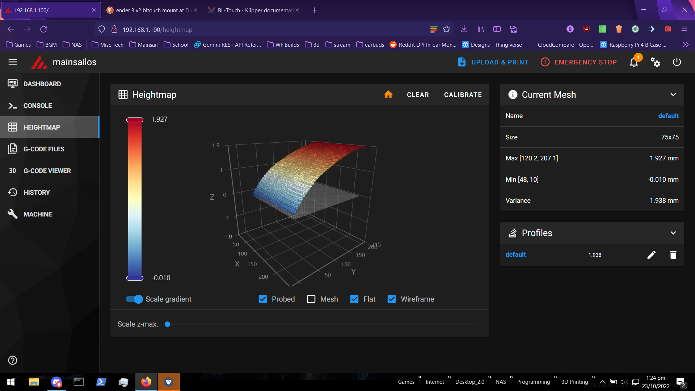Open the hamburger navigation menu
This screenshot has width=695, height=391.
[x=12, y=62]
